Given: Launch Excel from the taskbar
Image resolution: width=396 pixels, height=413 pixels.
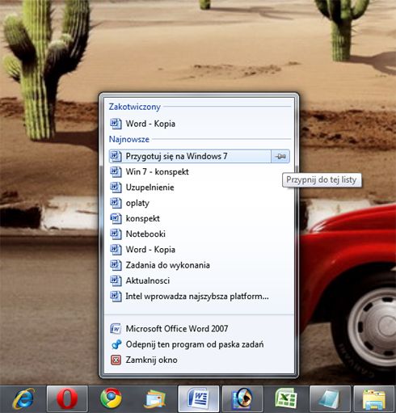Looking at the screenshot, I should click(x=286, y=398).
